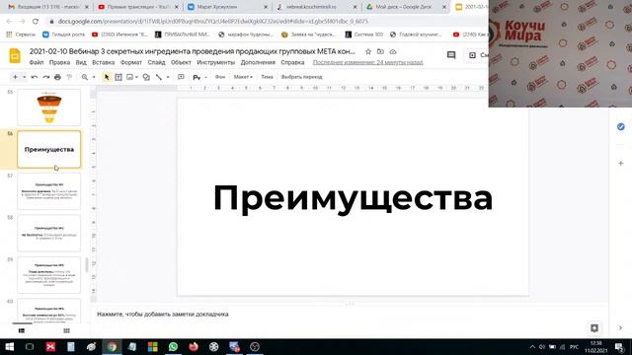632x355 pixels.
Task: Open WhatsApp from the taskbar
Action: point(174,346)
